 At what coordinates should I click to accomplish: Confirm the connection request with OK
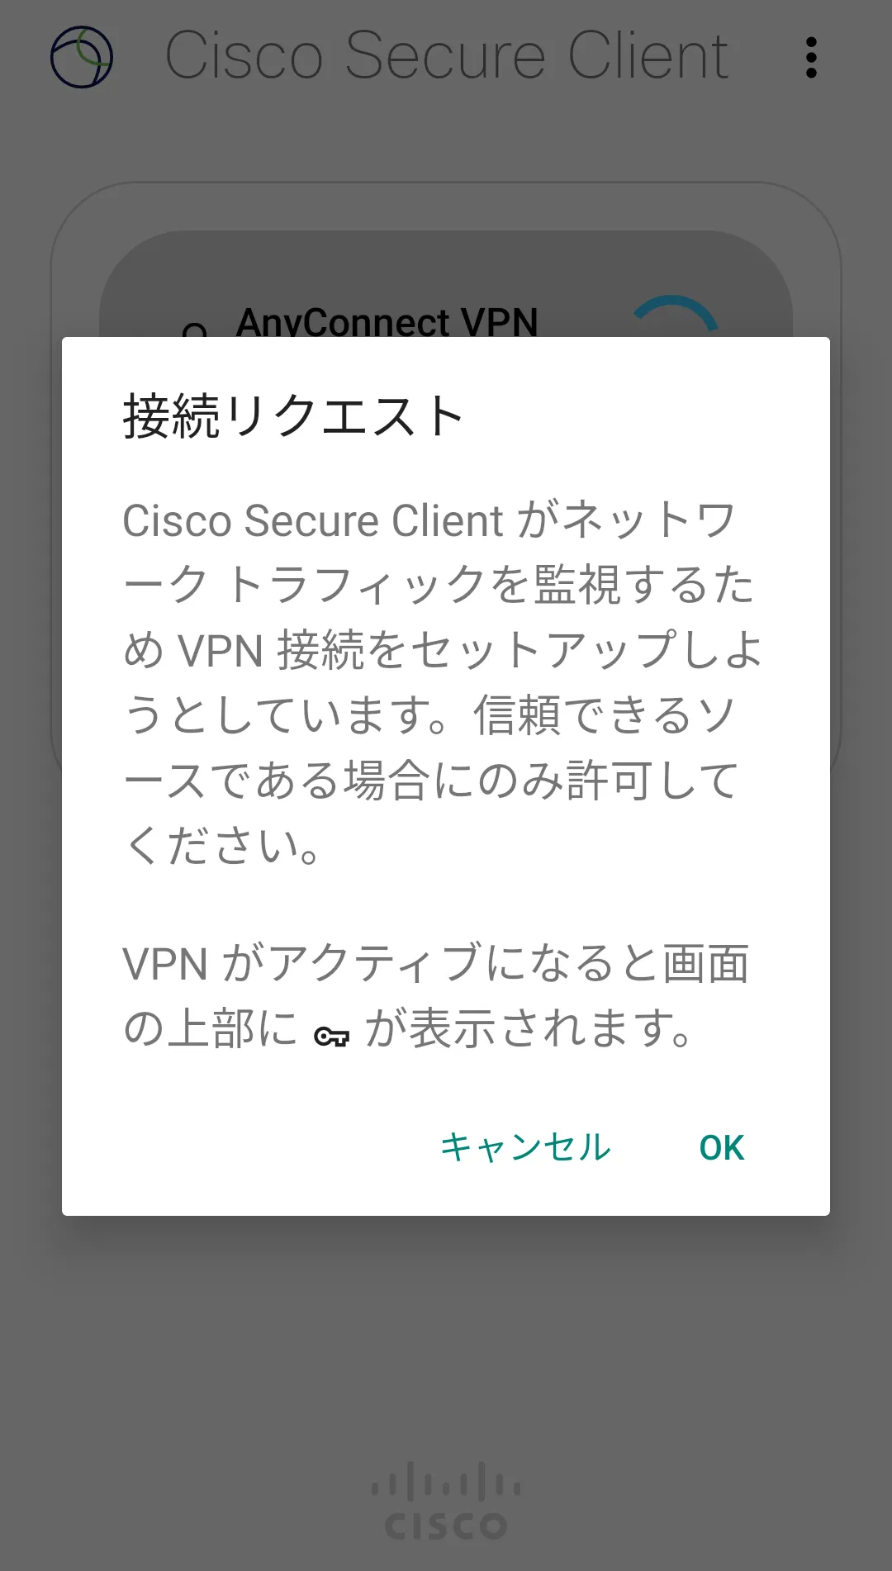[x=721, y=1147]
